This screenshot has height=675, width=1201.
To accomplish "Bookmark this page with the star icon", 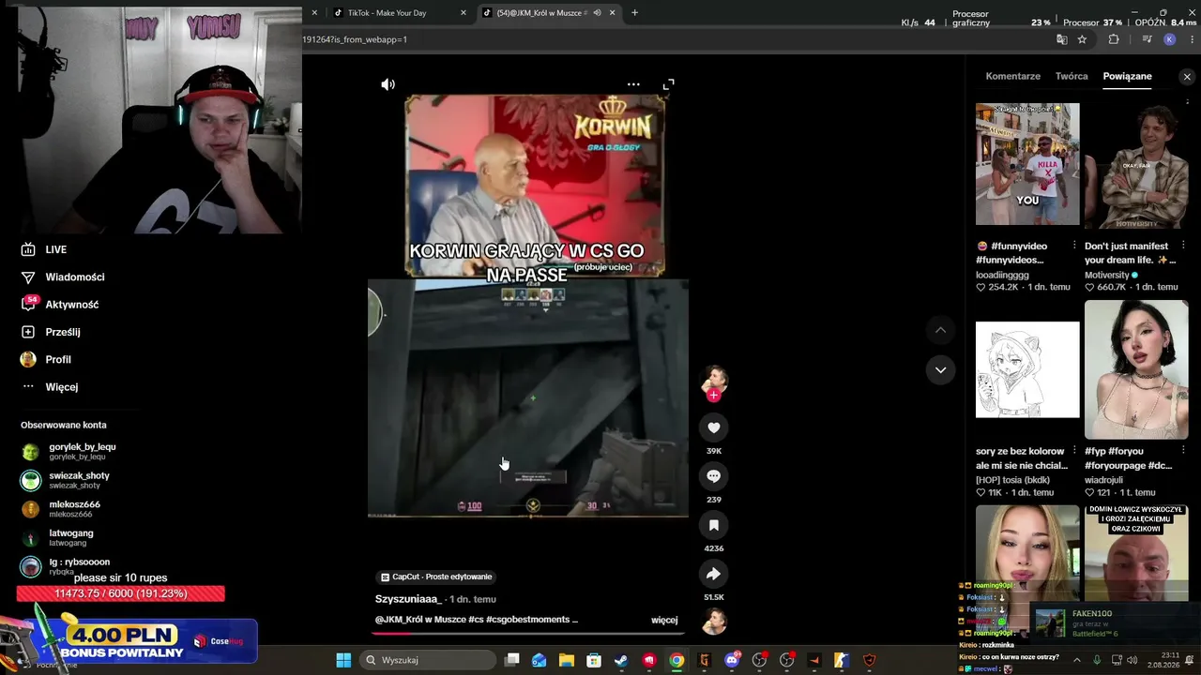I will click(x=1082, y=39).
